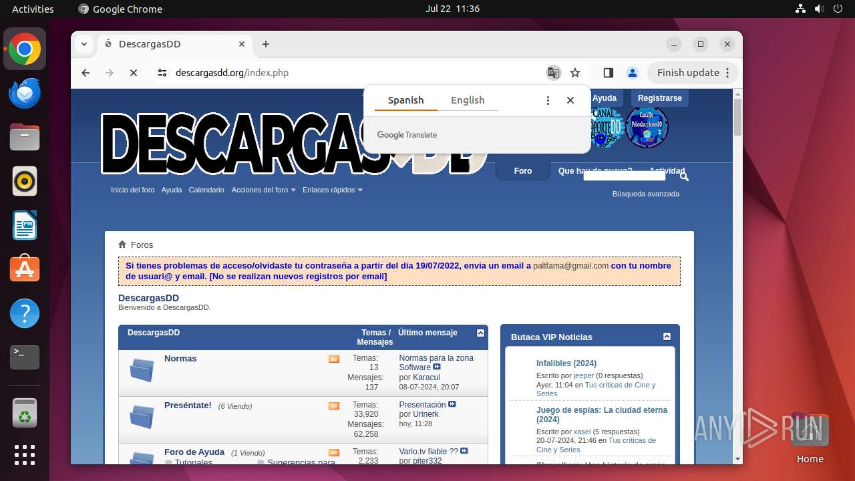Click the Normas forum folder icon
The image size is (855, 481).
pyautogui.click(x=142, y=369)
